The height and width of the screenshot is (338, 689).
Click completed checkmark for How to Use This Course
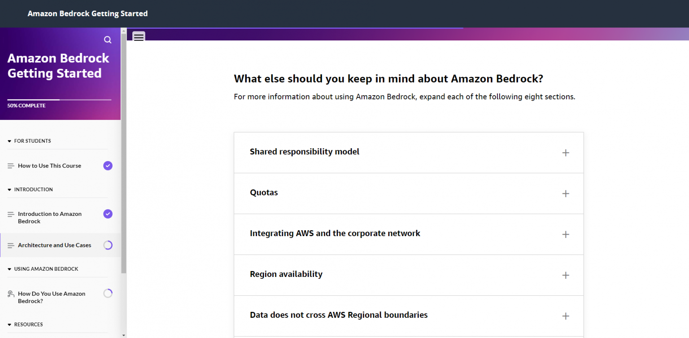(108, 166)
